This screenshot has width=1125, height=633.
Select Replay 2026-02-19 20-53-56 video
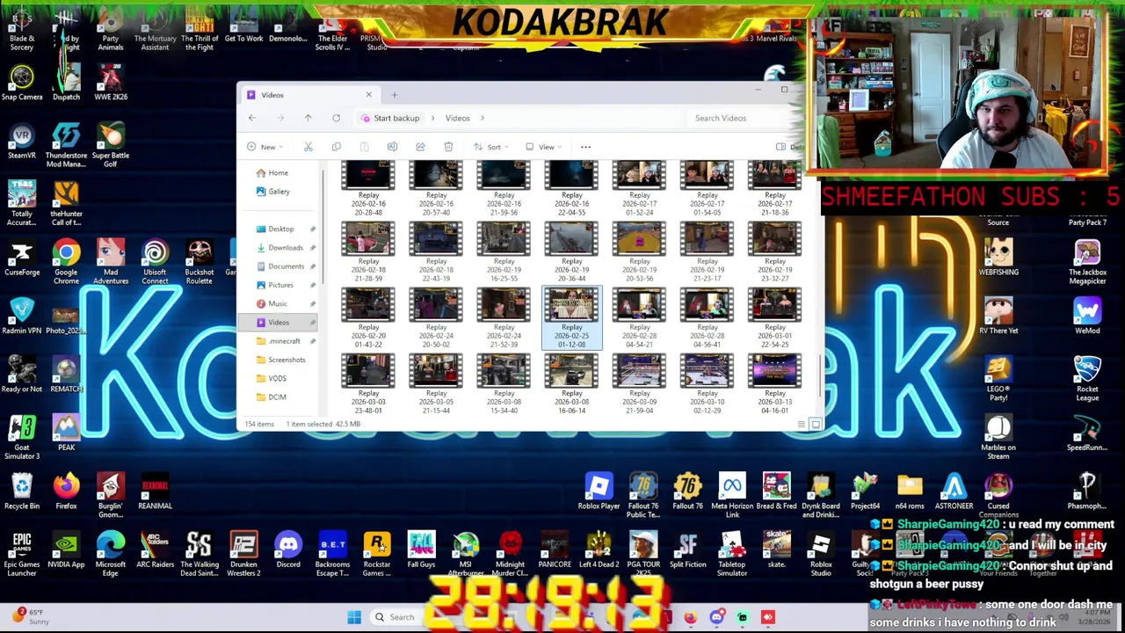tap(639, 252)
